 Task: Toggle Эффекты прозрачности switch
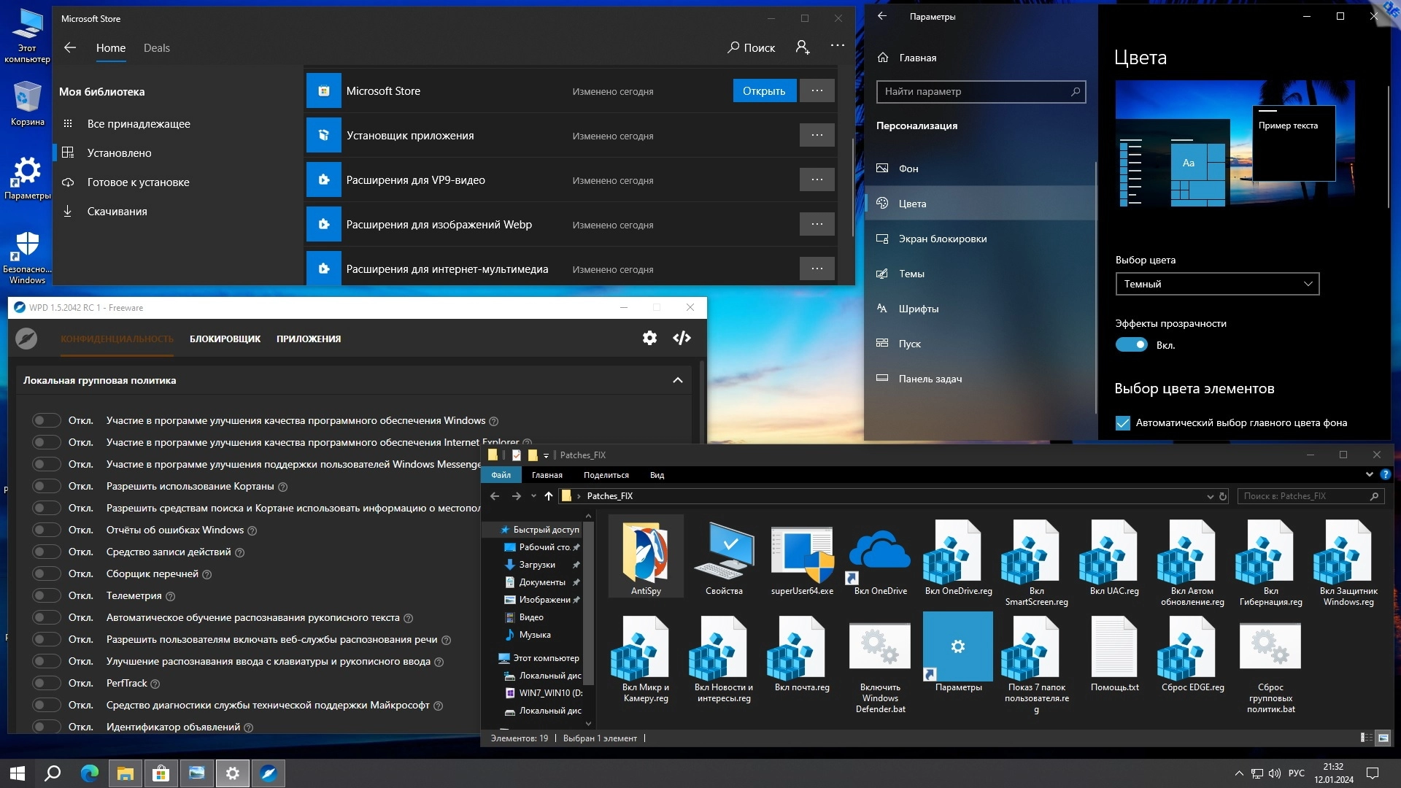point(1131,345)
